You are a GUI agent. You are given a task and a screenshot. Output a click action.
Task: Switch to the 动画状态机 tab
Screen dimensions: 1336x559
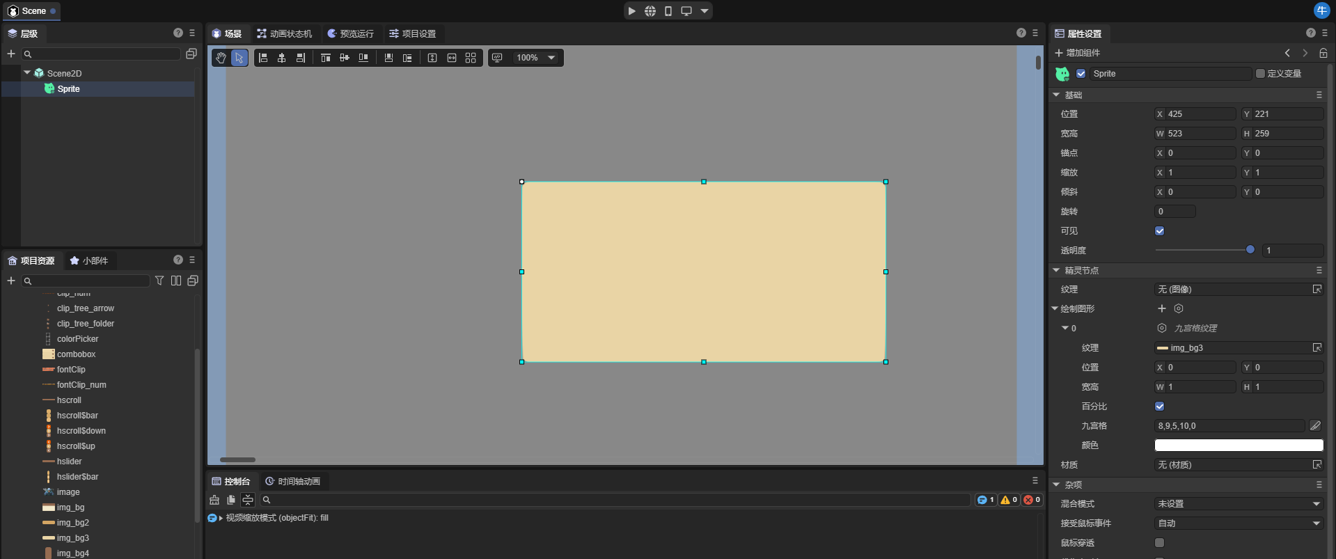284,33
